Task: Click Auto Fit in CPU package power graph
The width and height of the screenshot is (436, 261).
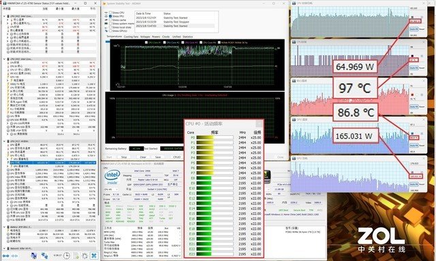Action: [414, 29]
